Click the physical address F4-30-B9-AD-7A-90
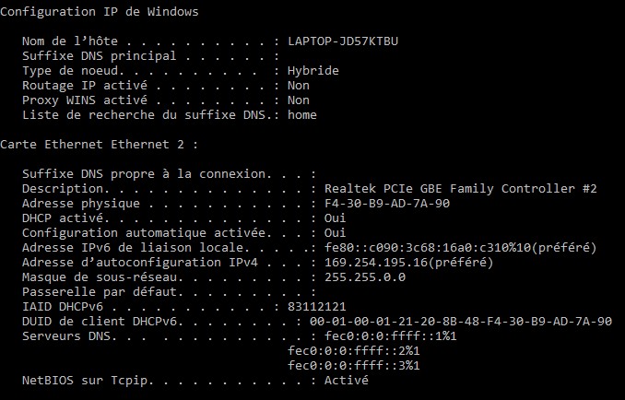The image size is (625, 400). tap(387, 204)
